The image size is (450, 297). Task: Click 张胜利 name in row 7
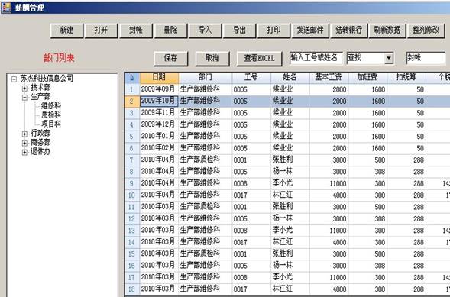click(290, 160)
